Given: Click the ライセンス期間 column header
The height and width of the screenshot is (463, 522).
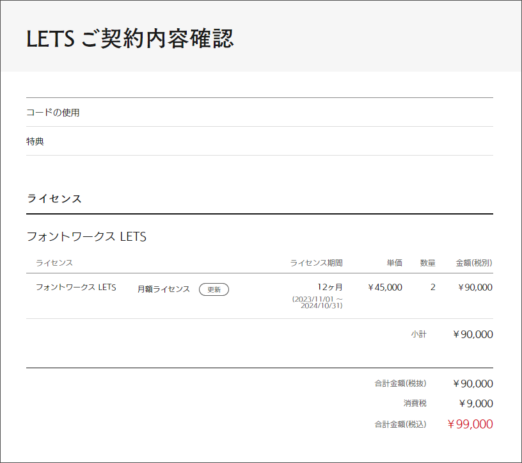Looking at the screenshot, I should (x=316, y=263).
